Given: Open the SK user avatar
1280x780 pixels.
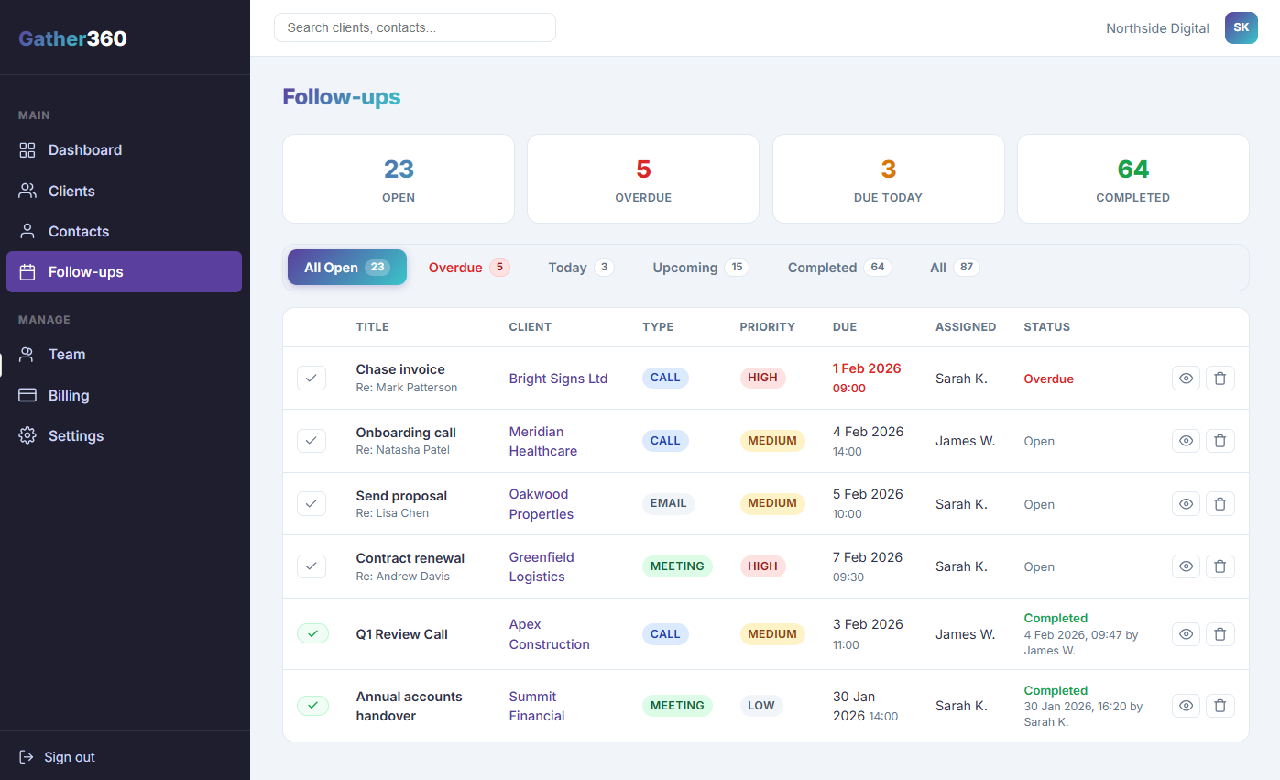Looking at the screenshot, I should coord(1241,27).
